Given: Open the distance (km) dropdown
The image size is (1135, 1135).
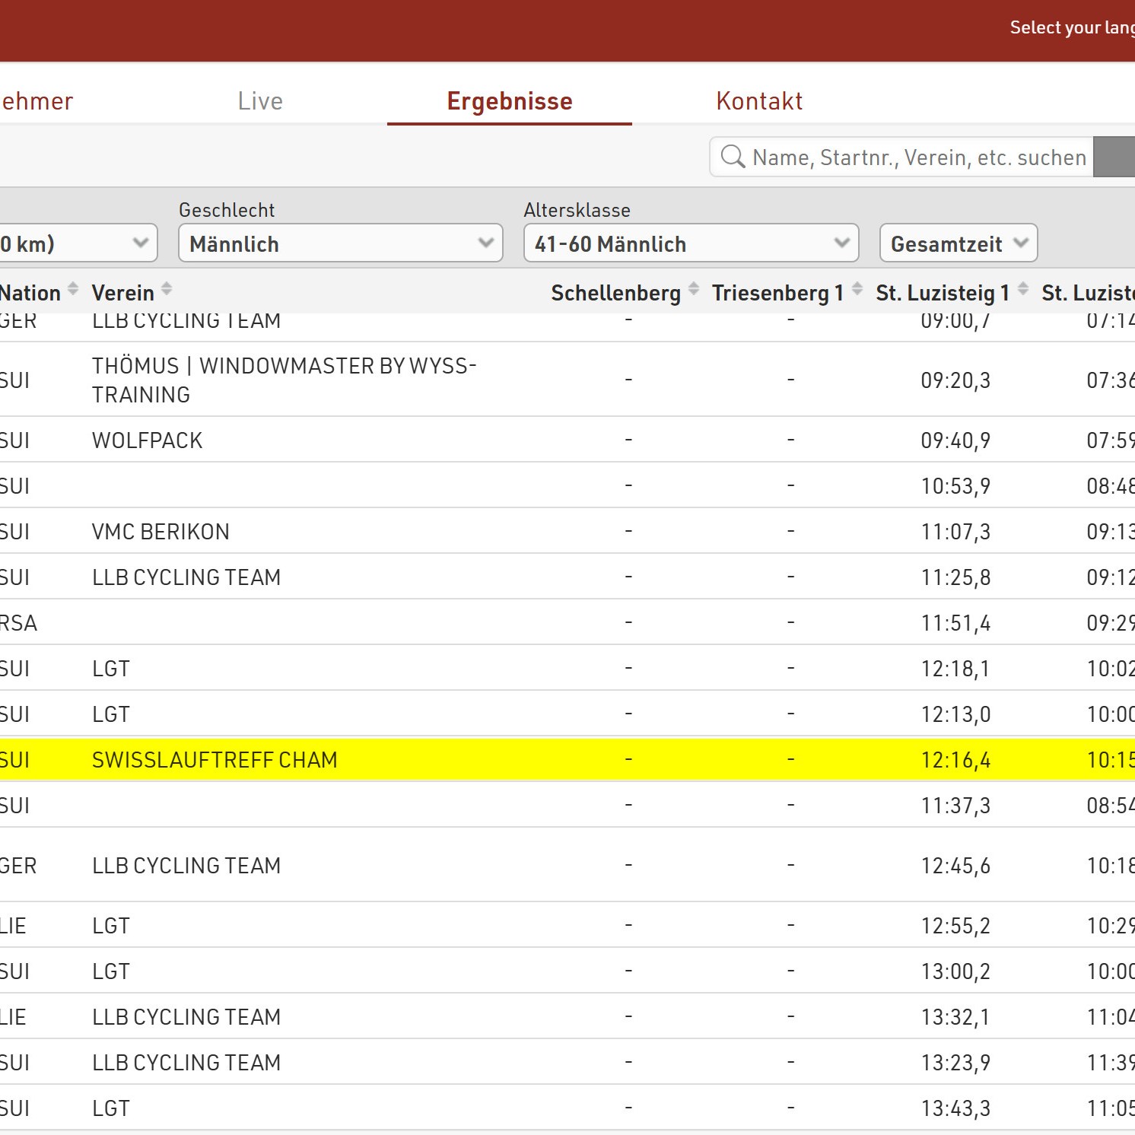Looking at the screenshot, I should 76,243.
